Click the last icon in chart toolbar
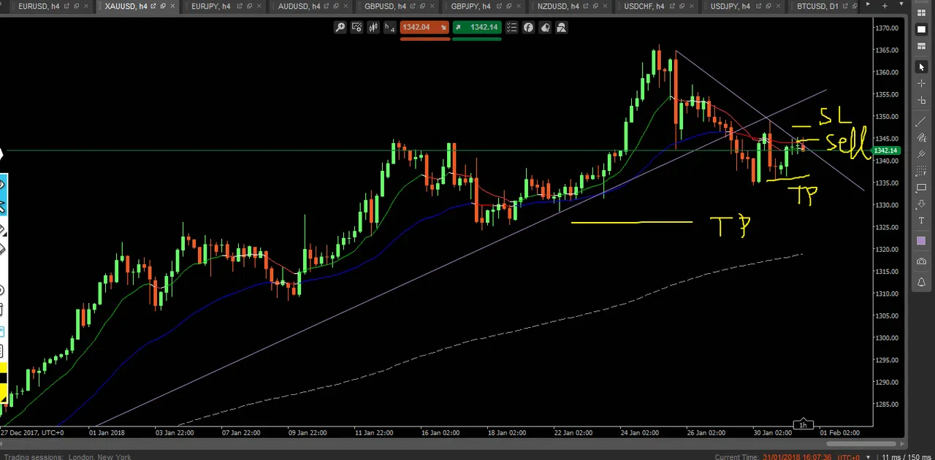The image size is (935, 460). [562, 28]
